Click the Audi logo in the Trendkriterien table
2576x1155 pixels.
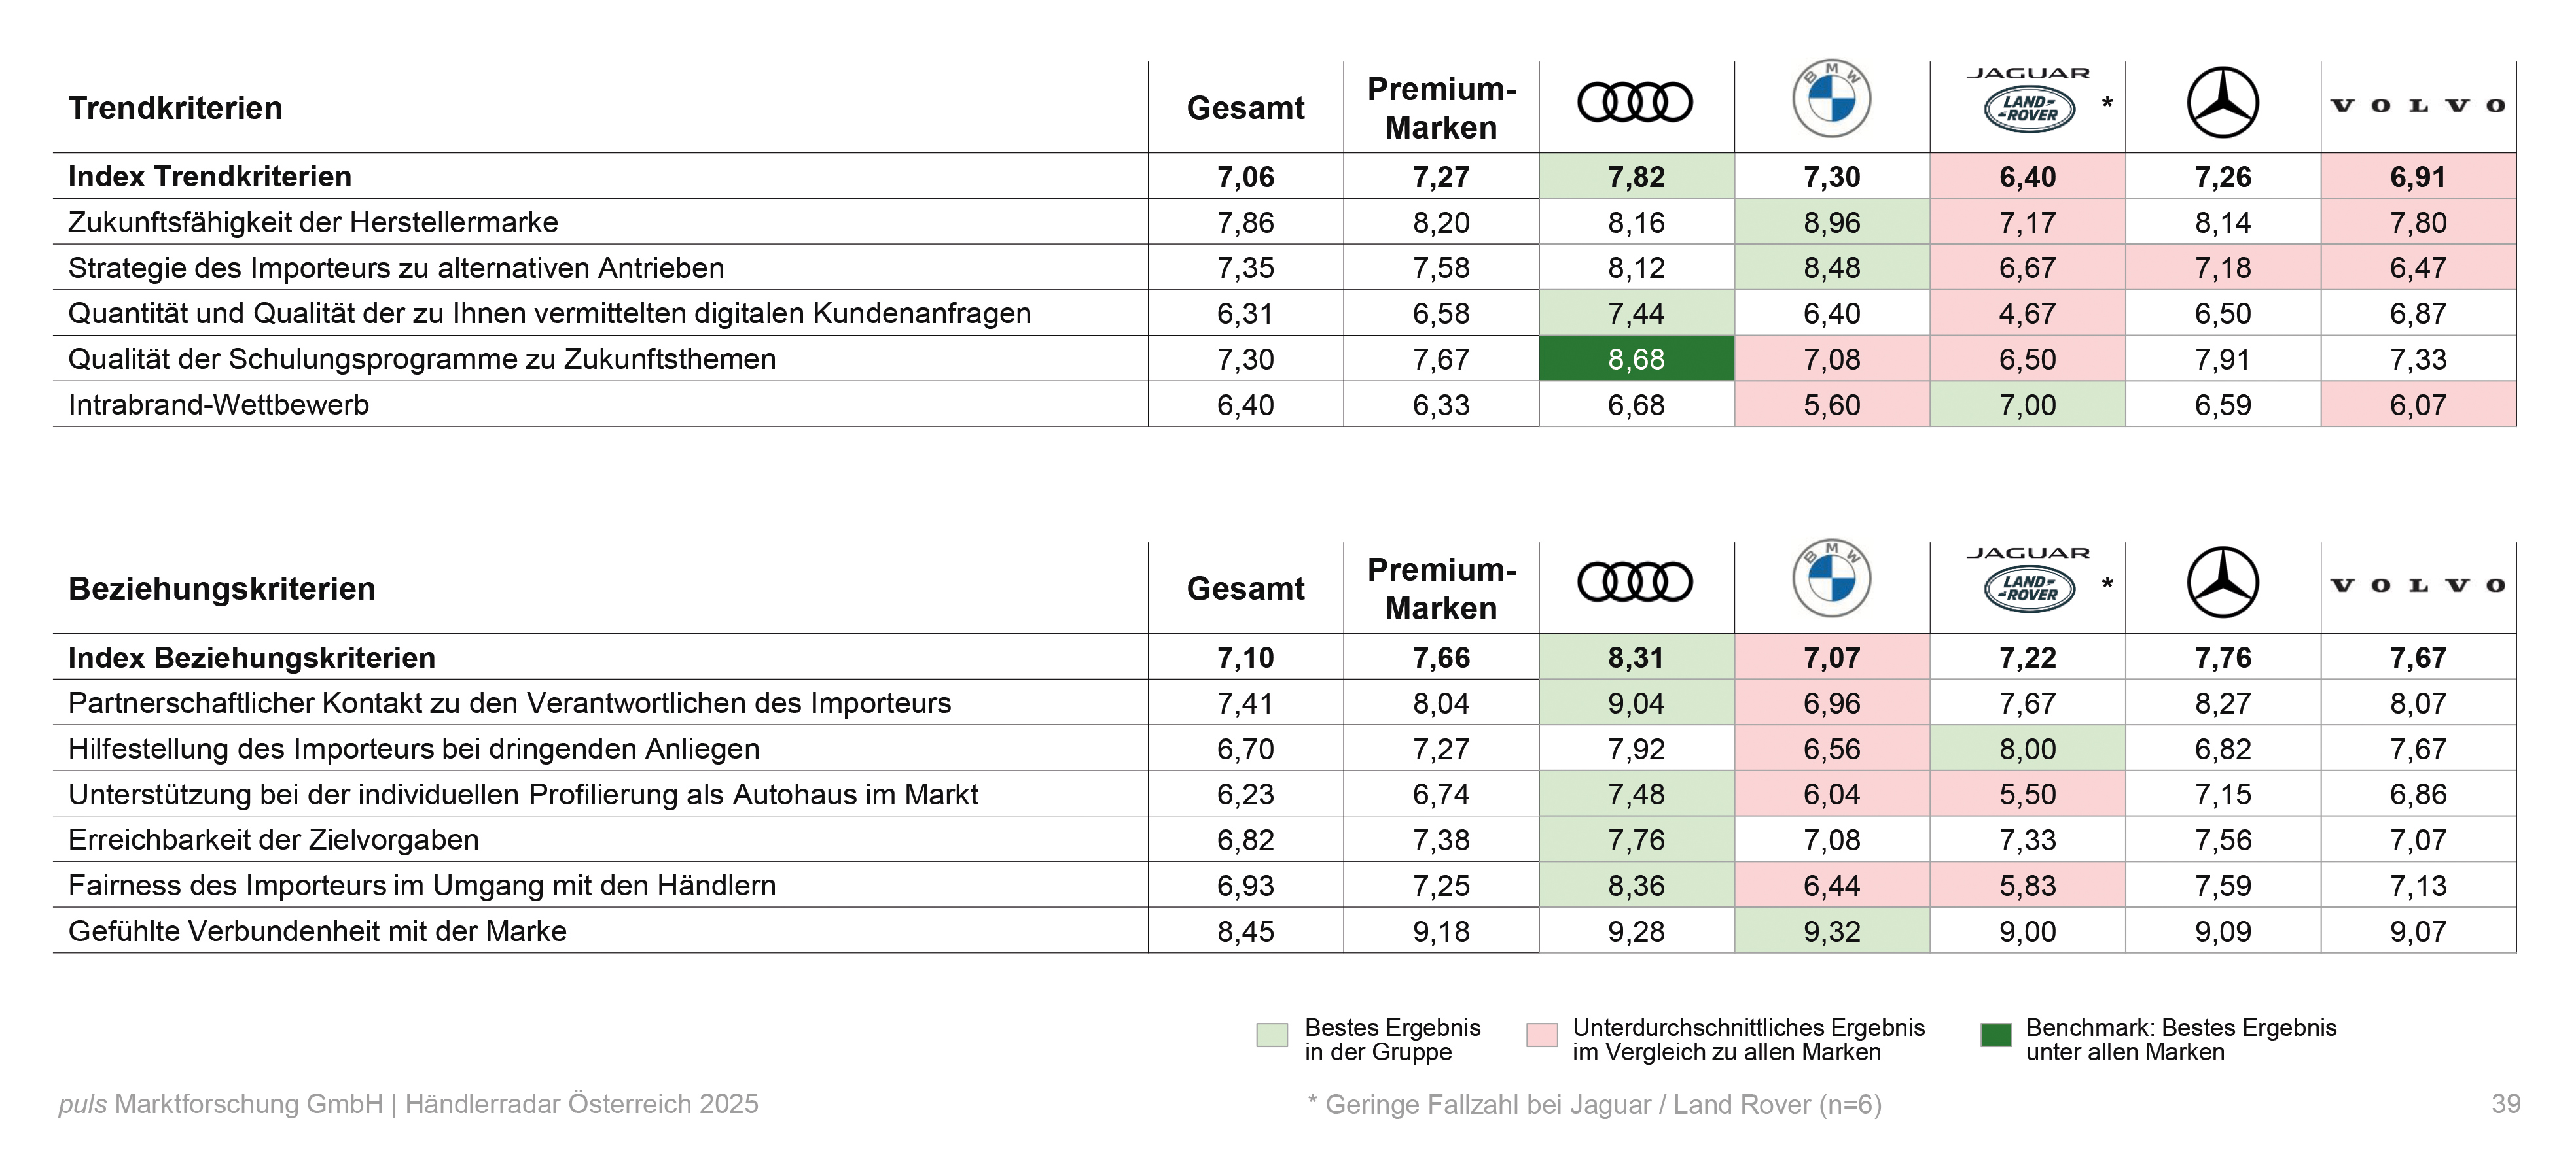(1634, 102)
